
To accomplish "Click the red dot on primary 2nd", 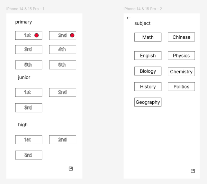I will pyautogui.click(x=72, y=35).
